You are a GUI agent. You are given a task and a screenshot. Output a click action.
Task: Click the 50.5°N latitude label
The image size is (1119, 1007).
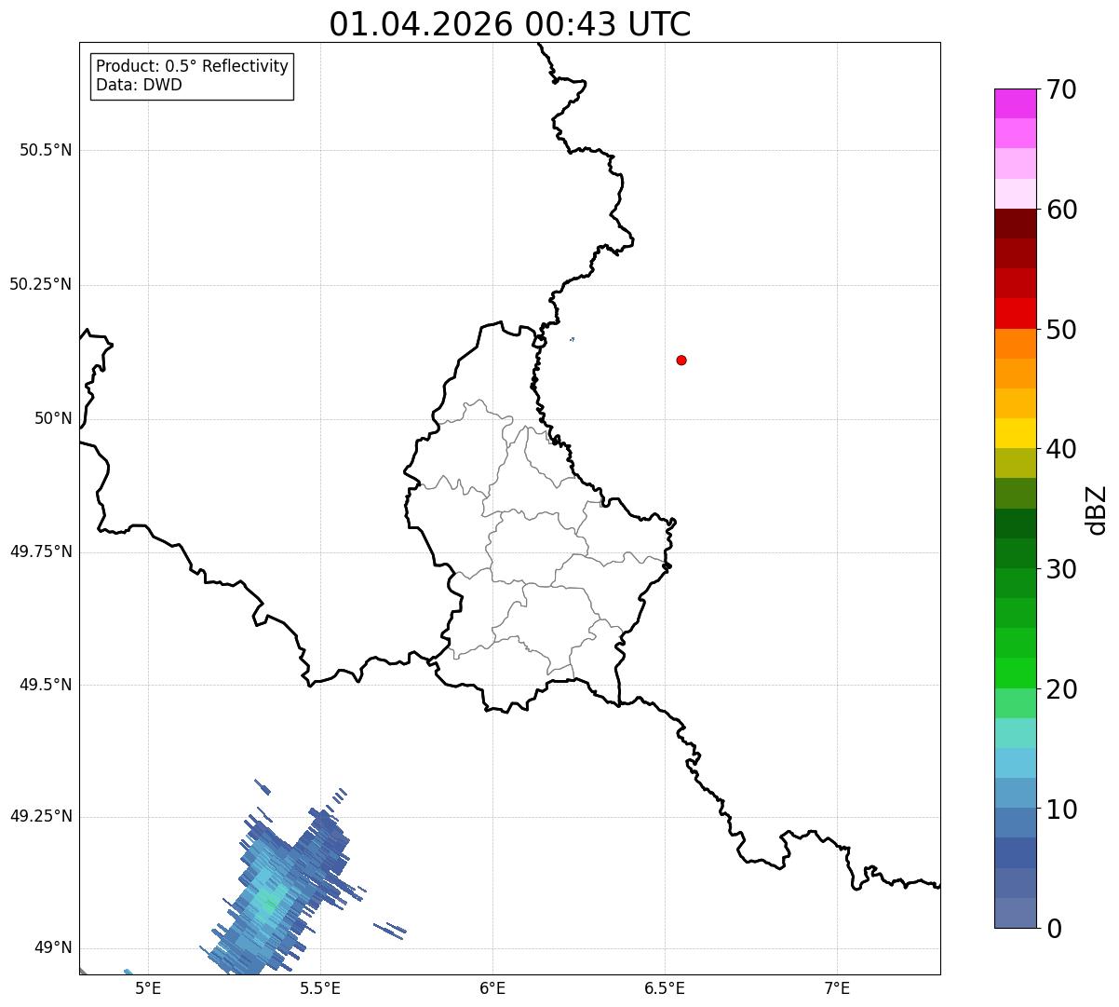click(x=46, y=150)
